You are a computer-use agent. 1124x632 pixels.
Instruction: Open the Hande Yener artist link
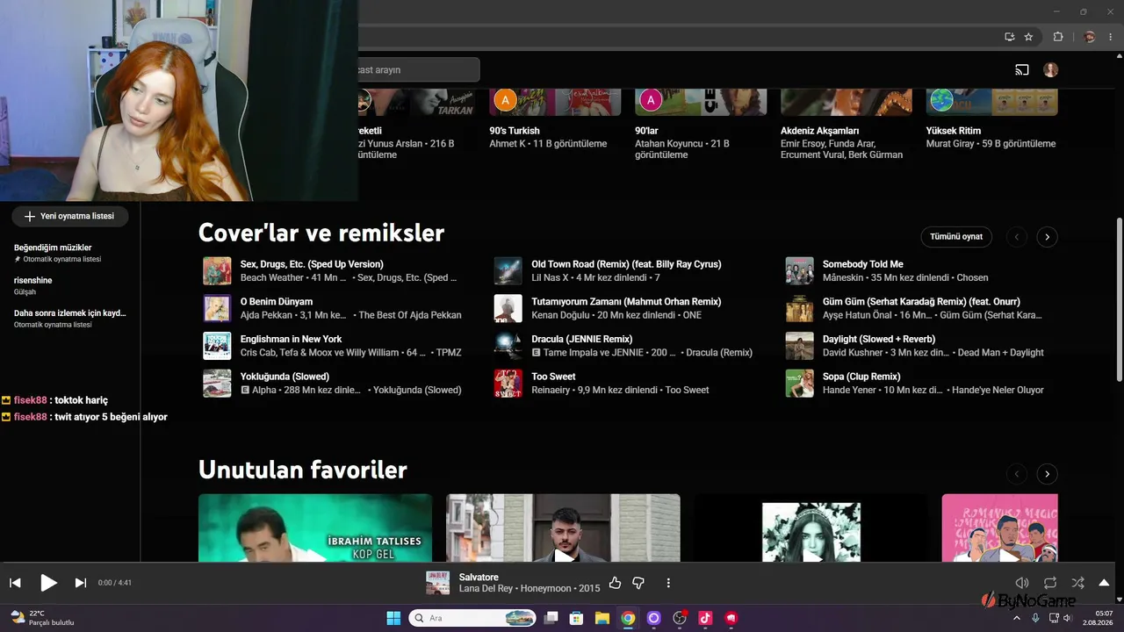851,391
